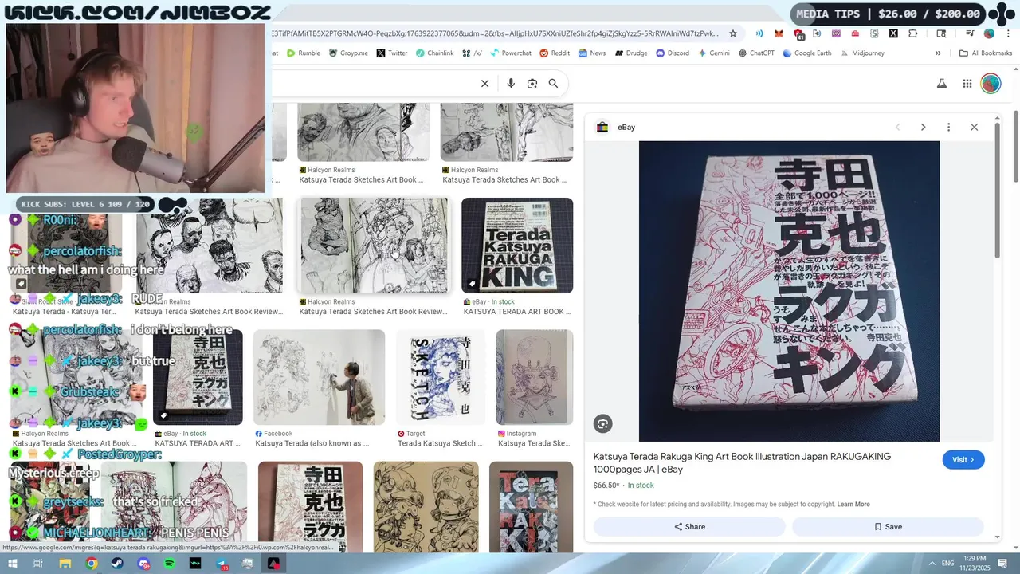Bookmark this page with the star icon

[733, 33]
